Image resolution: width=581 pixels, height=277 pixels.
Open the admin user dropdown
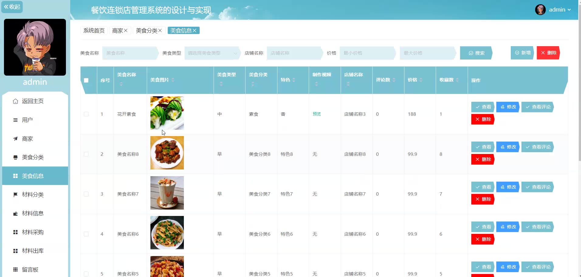[x=560, y=10]
